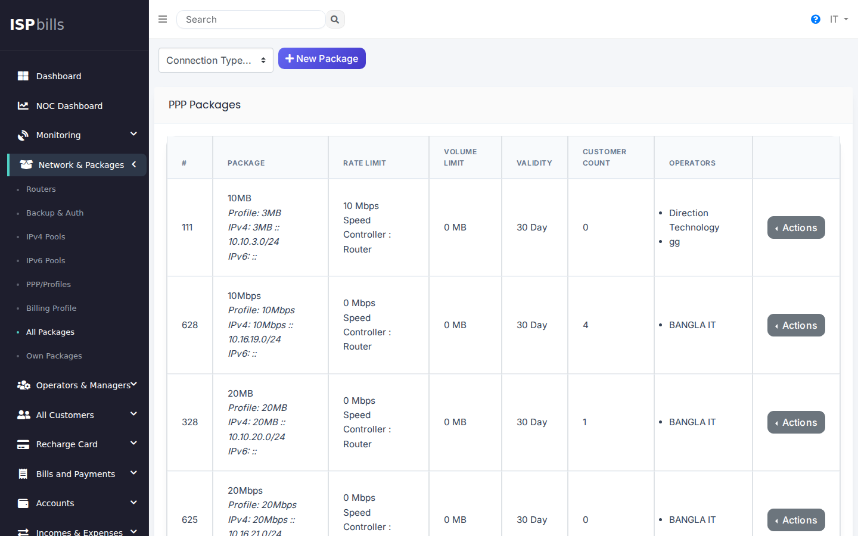This screenshot has height=536, width=858.
Task: Select the IPv4 Pools menu item
Action: 45,237
